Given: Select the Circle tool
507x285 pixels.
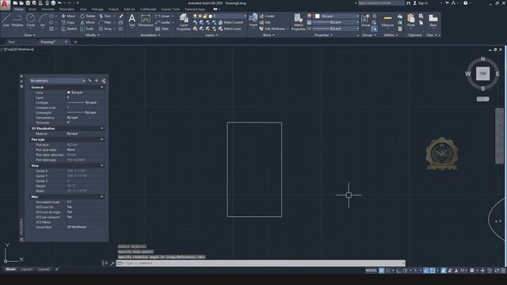Looking at the screenshot, I should (30, 21).
